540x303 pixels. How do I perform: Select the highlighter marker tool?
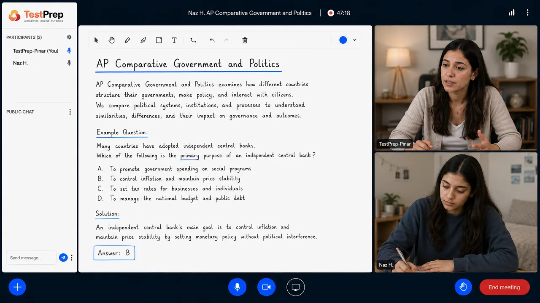click(143, 40)
